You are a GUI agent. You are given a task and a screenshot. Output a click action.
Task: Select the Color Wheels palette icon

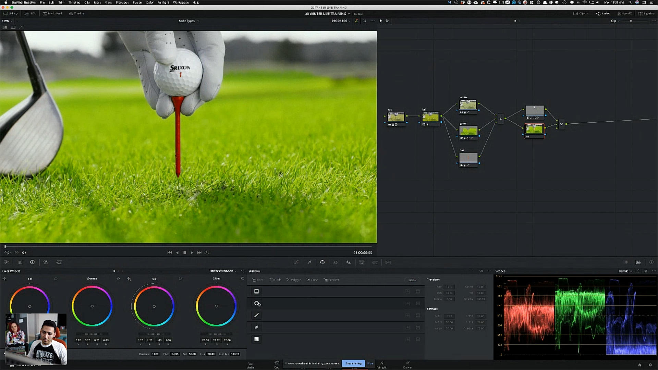32,262
